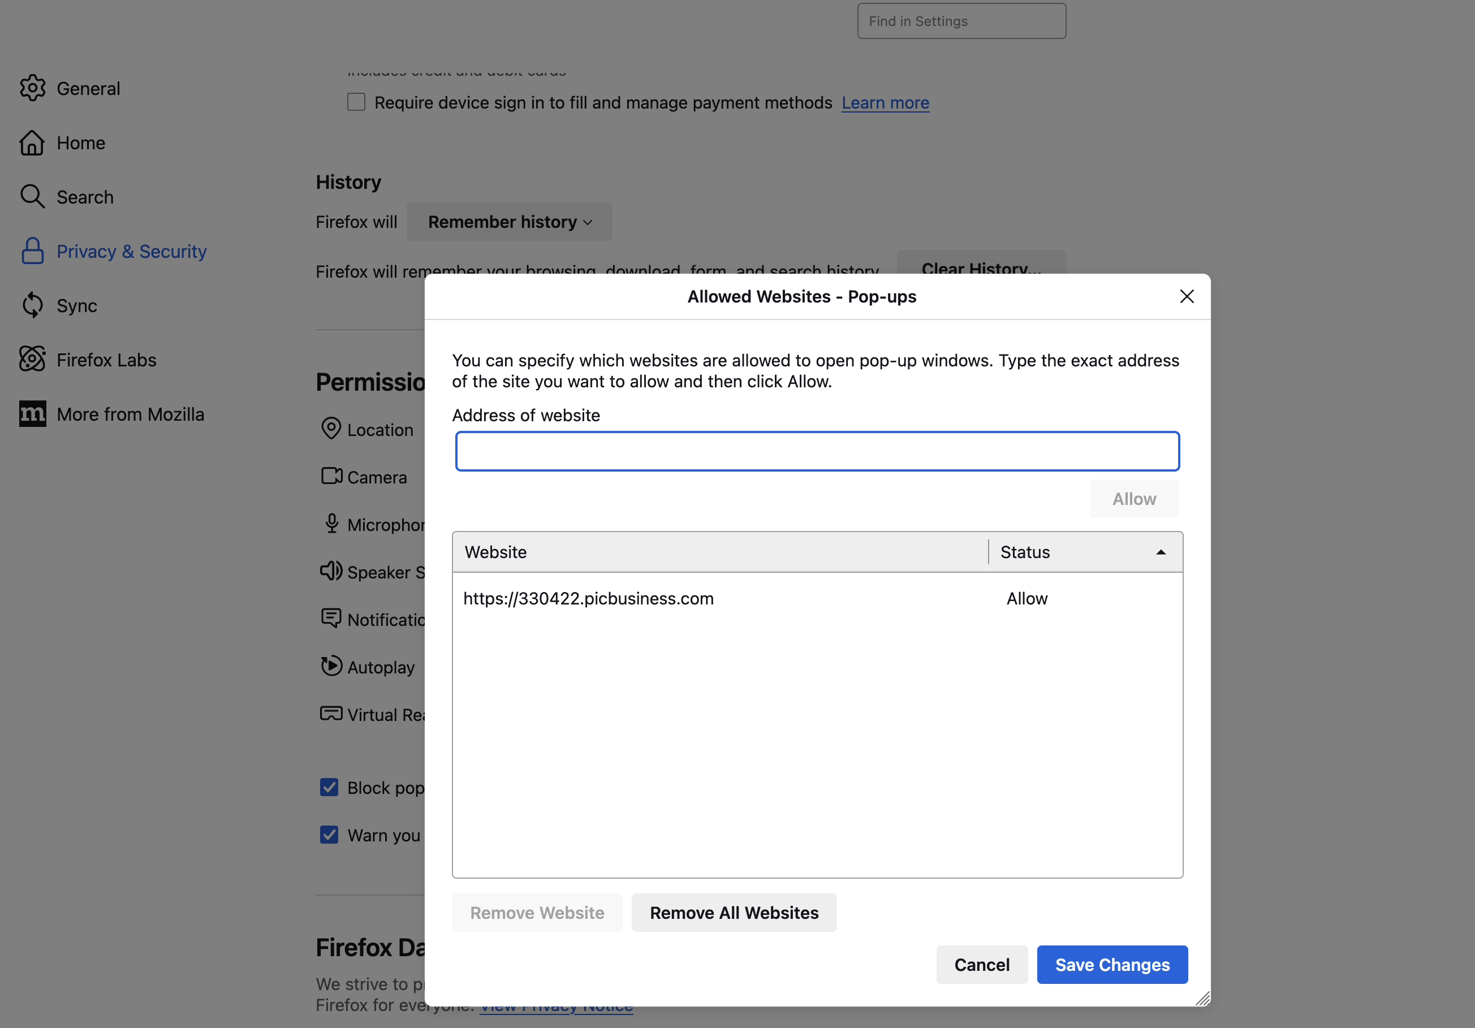
Task: Click the Home house icon
Action: click(x=32, y=142)
